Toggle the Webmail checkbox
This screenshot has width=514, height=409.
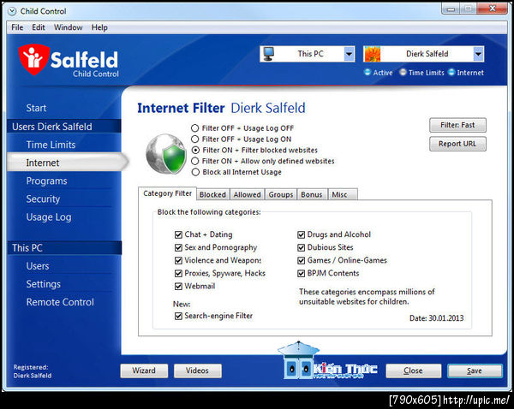178,287
